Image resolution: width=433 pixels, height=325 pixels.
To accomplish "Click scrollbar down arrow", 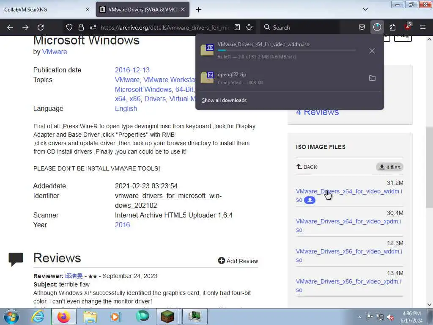I will click(430, 305).
